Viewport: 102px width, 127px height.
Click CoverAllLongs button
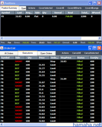pyautogui.click(x=92, y=8)
